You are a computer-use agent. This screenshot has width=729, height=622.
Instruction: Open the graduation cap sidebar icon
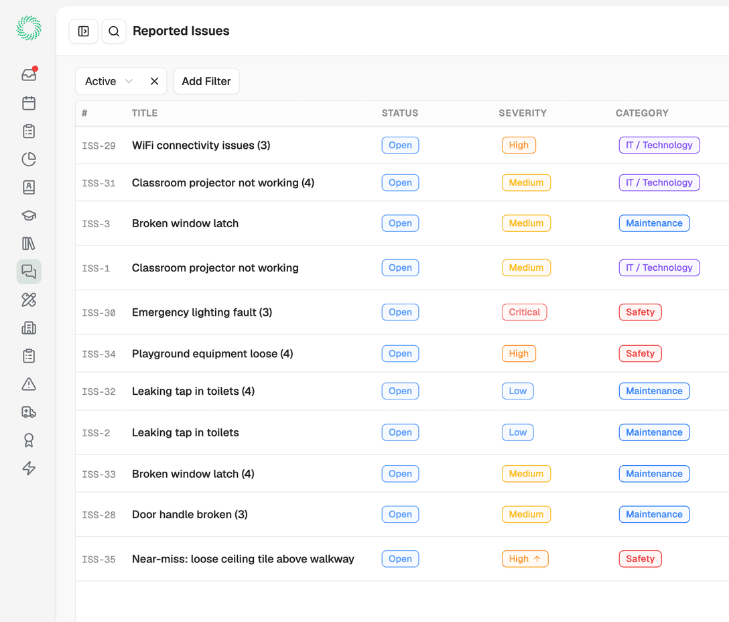pos(29,215)
